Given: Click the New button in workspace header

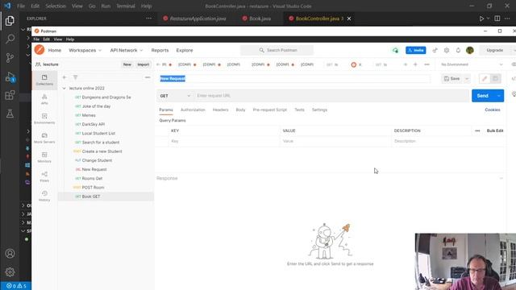Looking at the screenshot, I should 127,64.
